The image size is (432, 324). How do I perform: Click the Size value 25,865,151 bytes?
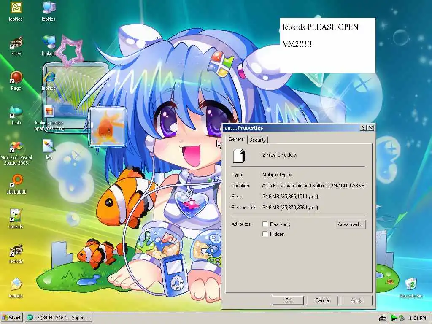[290, 197]
